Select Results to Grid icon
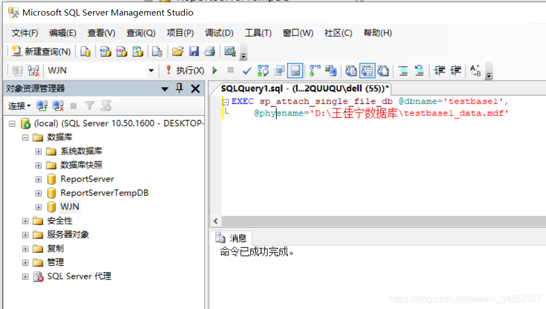Image resolution: width=546 pixels, height=309 pixels. coord(367,71)
